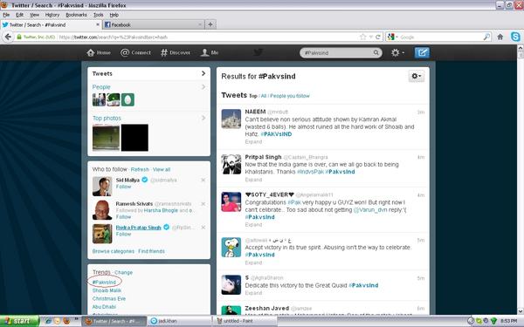Click the search magnifier in Twitter search box
This screenshot has width=524, height=327.
pos(376,52)
